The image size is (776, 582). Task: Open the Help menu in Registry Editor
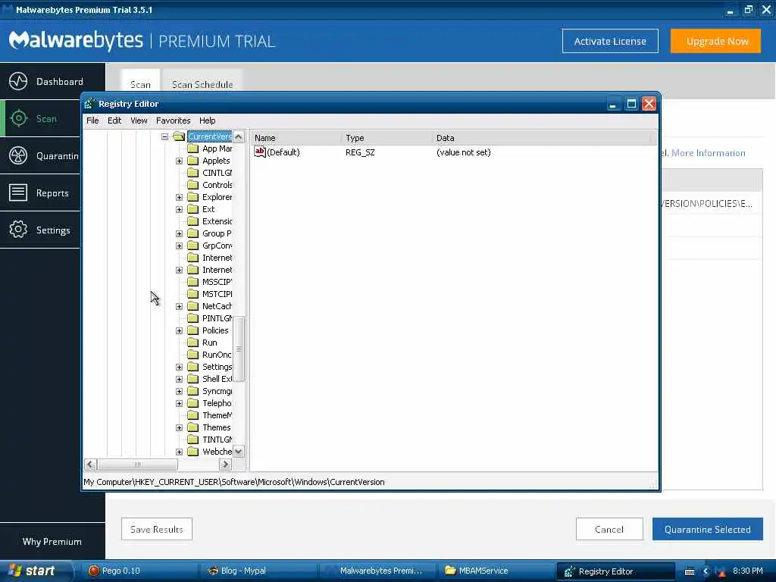coord(208,120)
